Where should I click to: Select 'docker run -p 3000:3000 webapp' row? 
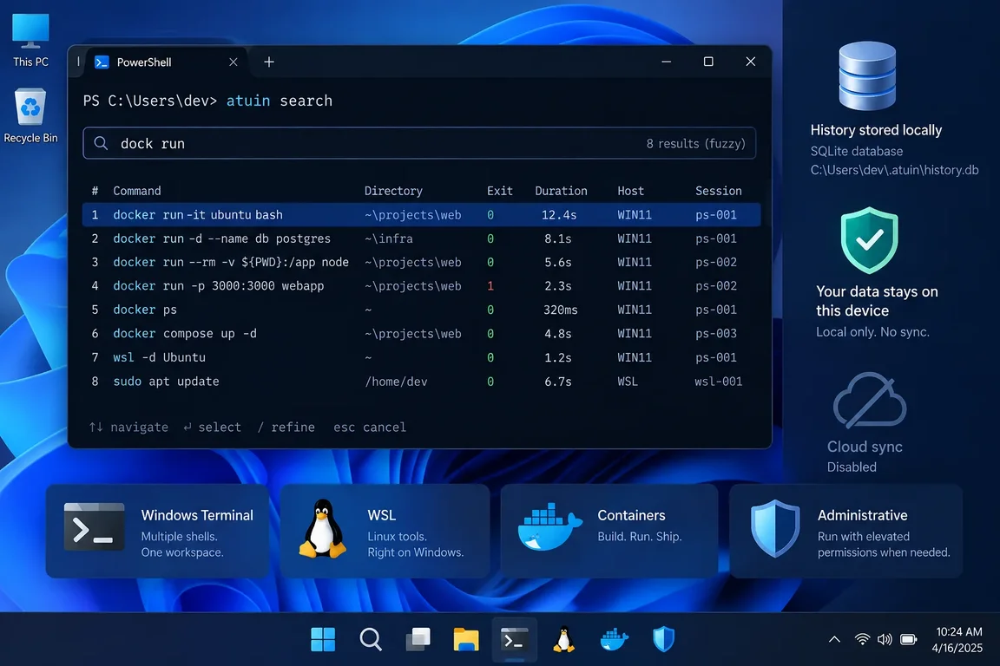coord(421,285)
